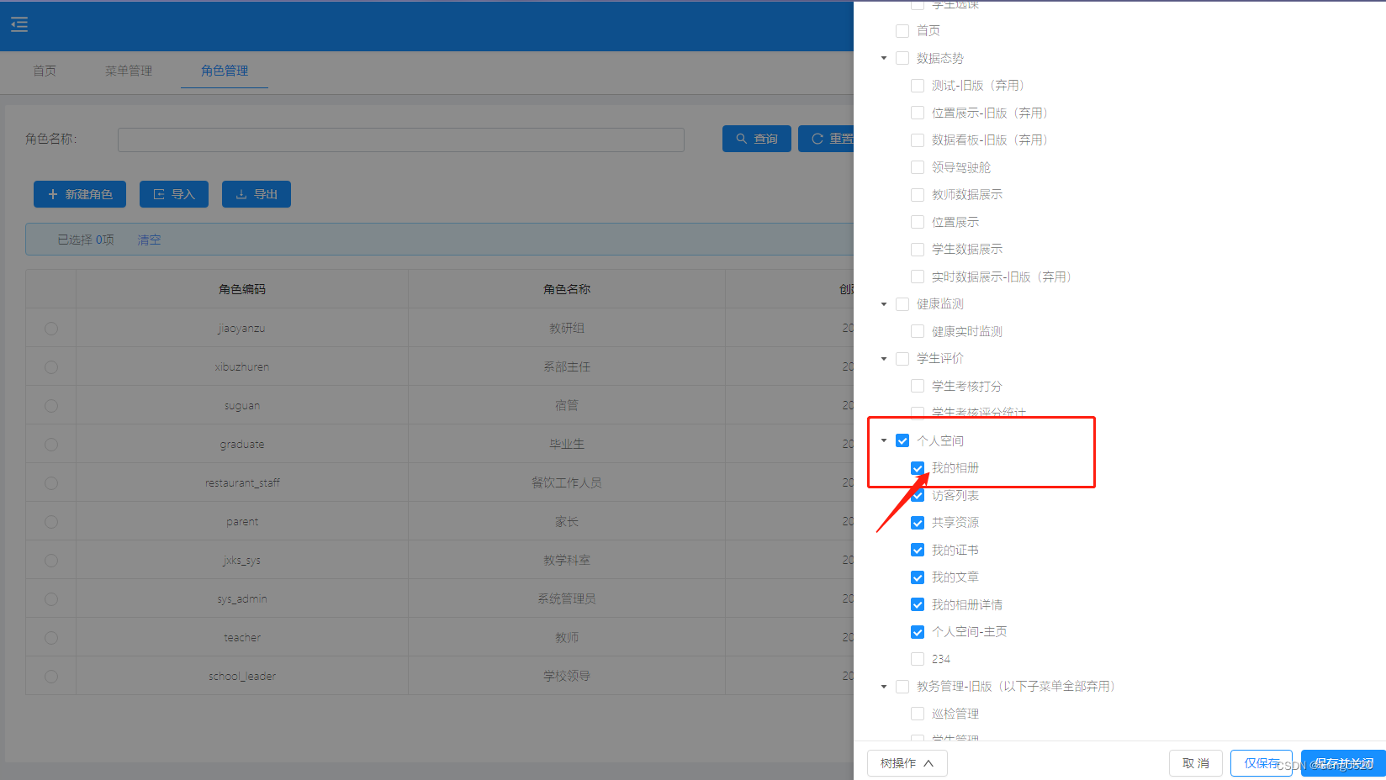Click the 仅保存 button

tap(1261, 763)
